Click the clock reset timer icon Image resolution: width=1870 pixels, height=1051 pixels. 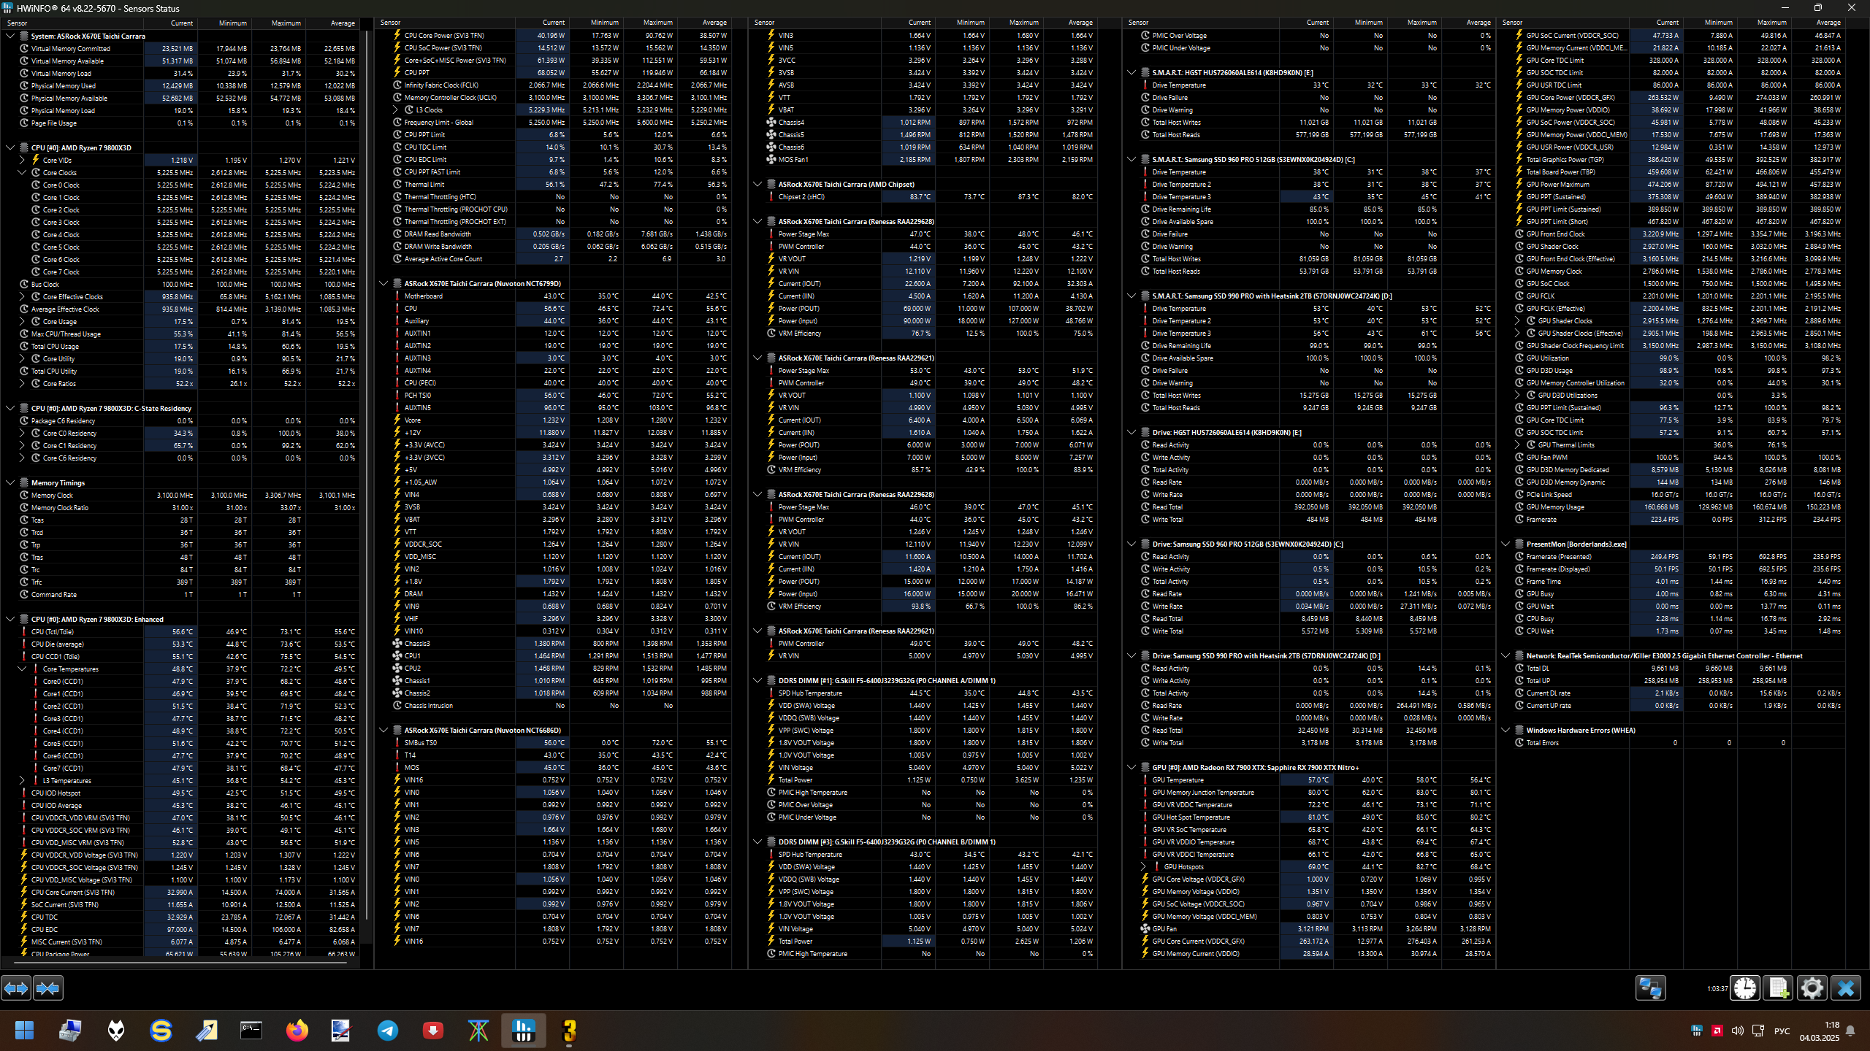coord(1745,988)
